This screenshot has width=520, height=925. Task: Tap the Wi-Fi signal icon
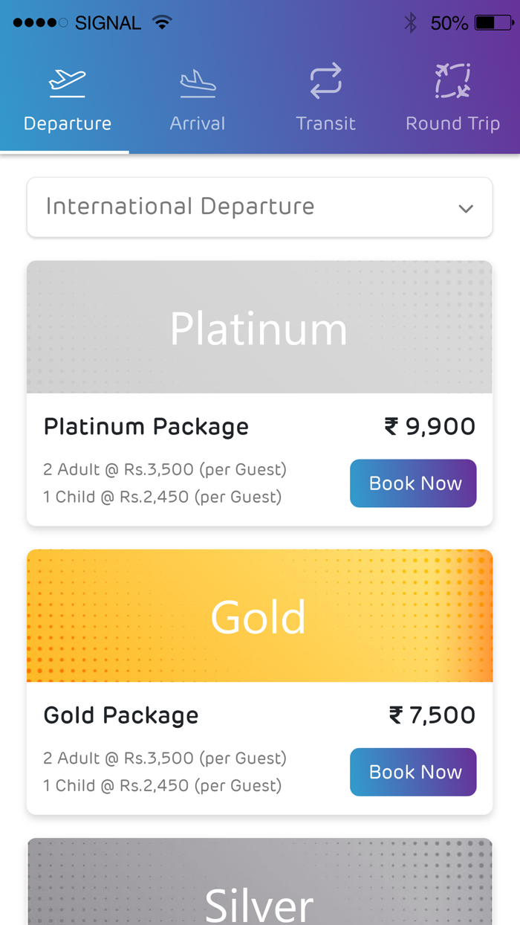[161, 22]
